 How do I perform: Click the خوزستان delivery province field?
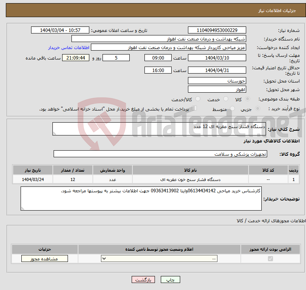(x=217, y=81)
